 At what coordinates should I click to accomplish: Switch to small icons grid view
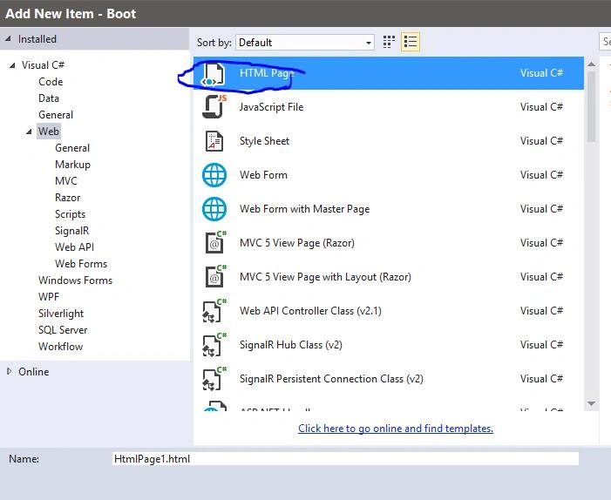click(x=389, y=42)
